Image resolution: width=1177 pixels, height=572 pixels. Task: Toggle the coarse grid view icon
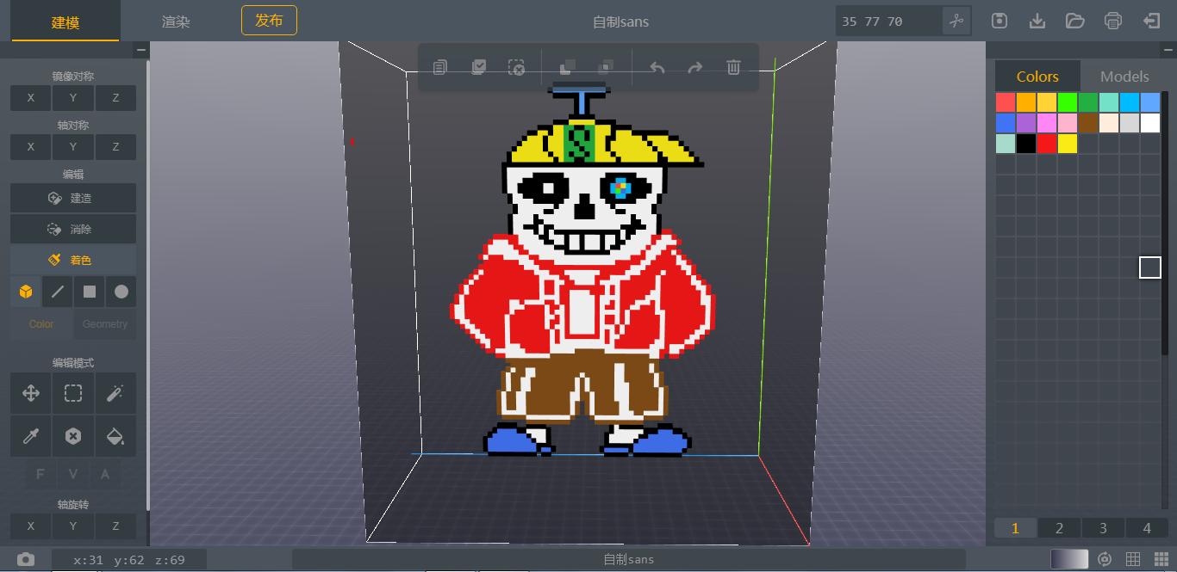coord(1134,560)
